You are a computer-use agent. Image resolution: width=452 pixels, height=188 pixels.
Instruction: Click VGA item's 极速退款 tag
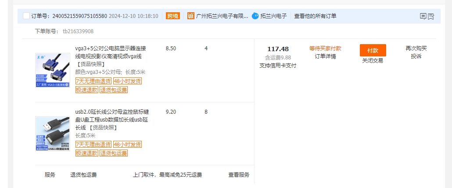[87, 90]
